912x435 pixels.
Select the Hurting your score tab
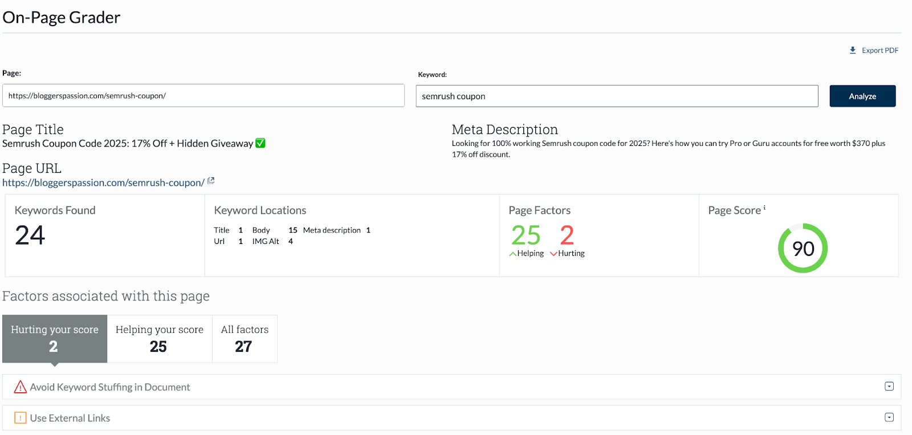click(55, 339)
